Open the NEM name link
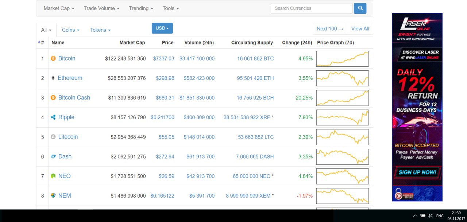Image resolution: width=467 pixels, height=222 pixels. (x=65, y=196)
